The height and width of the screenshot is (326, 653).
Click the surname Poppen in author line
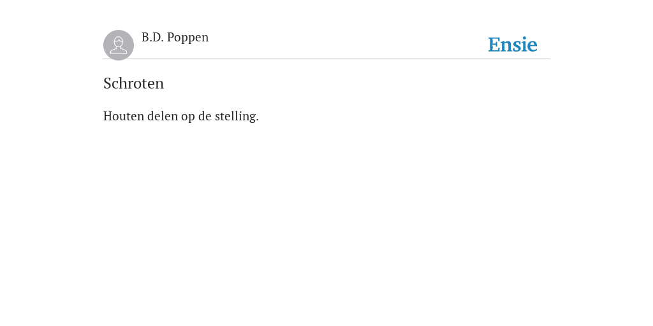[x=188, y=38]
